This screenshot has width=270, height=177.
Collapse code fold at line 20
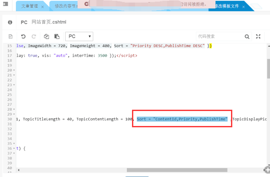point(14,70)
